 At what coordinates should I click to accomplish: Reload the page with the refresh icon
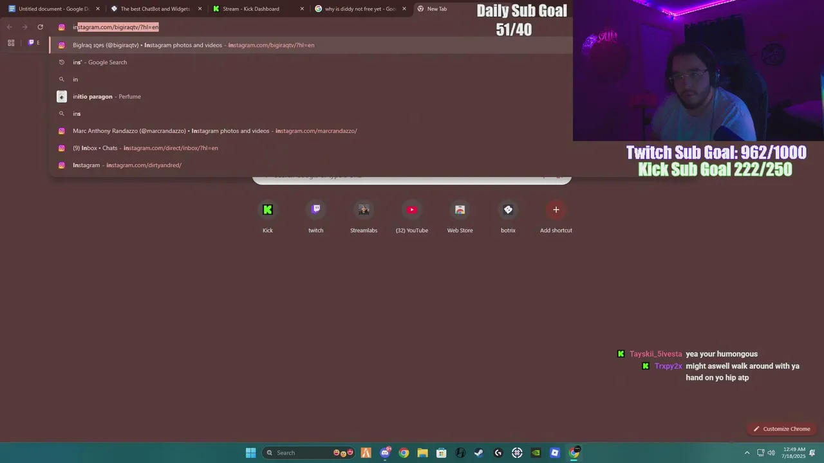coord(40,27)
